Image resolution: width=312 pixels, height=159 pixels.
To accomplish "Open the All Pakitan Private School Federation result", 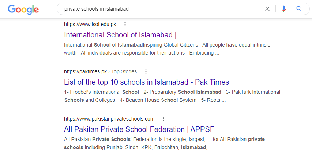I will coord(139,129).
